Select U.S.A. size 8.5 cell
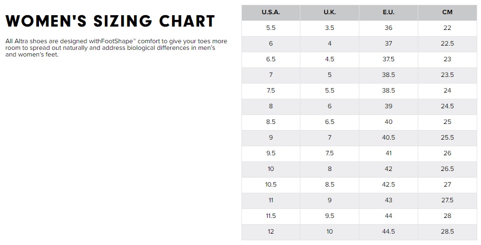Image resolution: width=481 pixels, height=245 pixels. pyautogui.click(x=270, y=122)
